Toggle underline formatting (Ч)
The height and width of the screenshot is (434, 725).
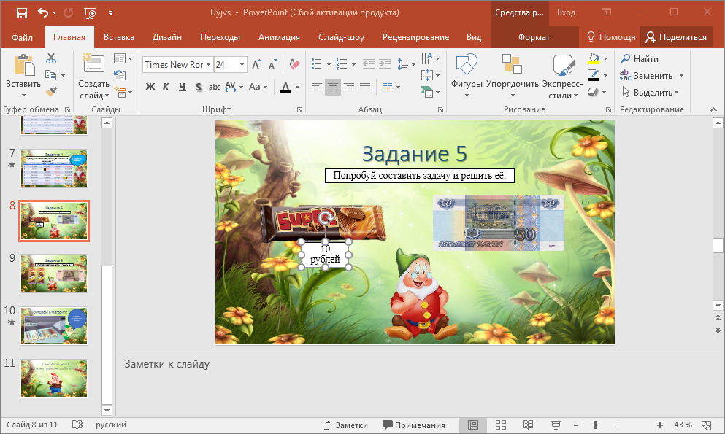click(x=183, y=86)
